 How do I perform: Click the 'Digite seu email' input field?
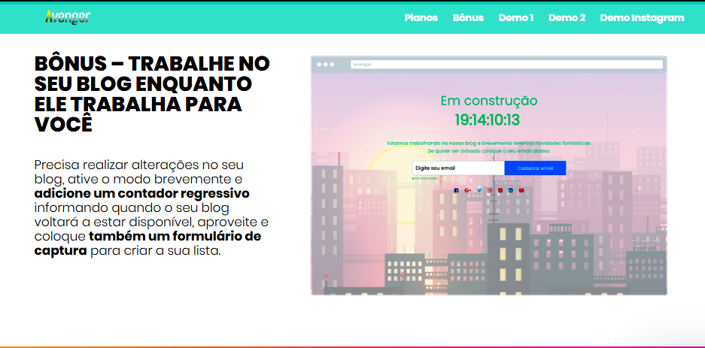tap(457, 168)
